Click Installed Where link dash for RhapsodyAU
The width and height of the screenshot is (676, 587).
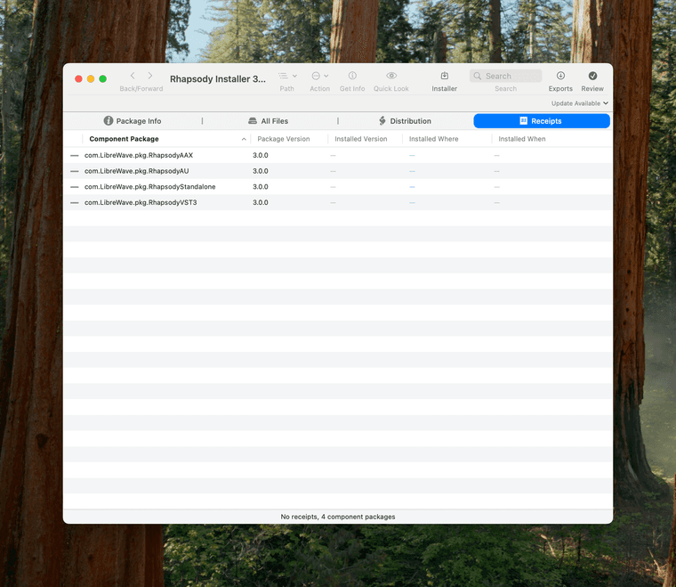pyautogui.click(x=412, y=171)
